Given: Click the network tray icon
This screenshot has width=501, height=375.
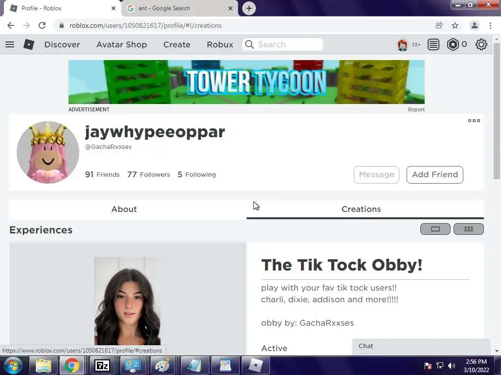Looking at the screenshot, I should pyautogui.click(x=440, y=365).
